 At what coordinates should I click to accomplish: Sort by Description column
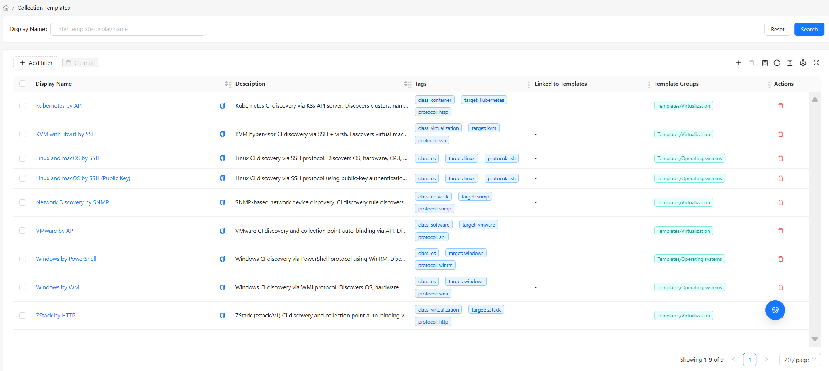tap(406, 84)
